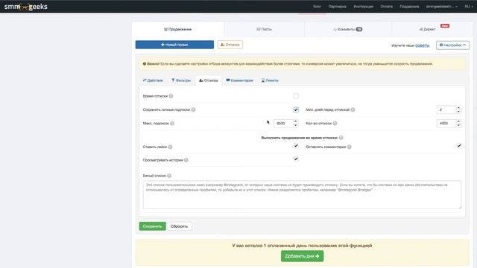Viewport: 477px width, 268px height.
Task: Click into the Мин. дней перед отпиской field
Action: (446, 109)
